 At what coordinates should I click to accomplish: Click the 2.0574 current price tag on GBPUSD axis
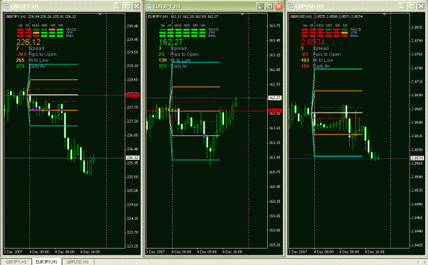tap(417, 158)
